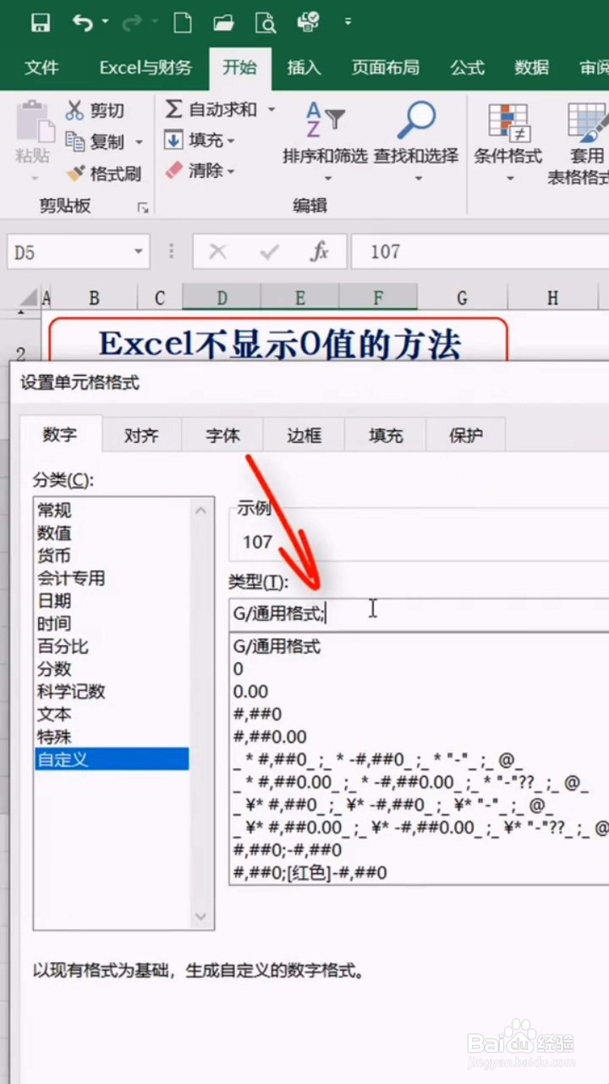Open the Name Box dropdown arrow

(139, 252)
